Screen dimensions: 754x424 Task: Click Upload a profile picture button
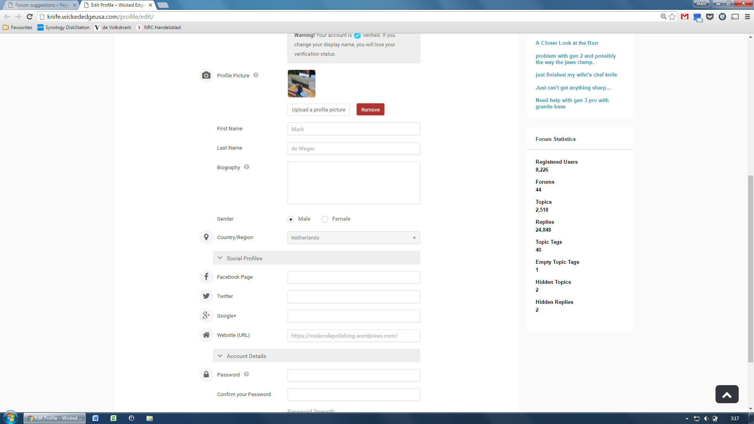point(318,110)
